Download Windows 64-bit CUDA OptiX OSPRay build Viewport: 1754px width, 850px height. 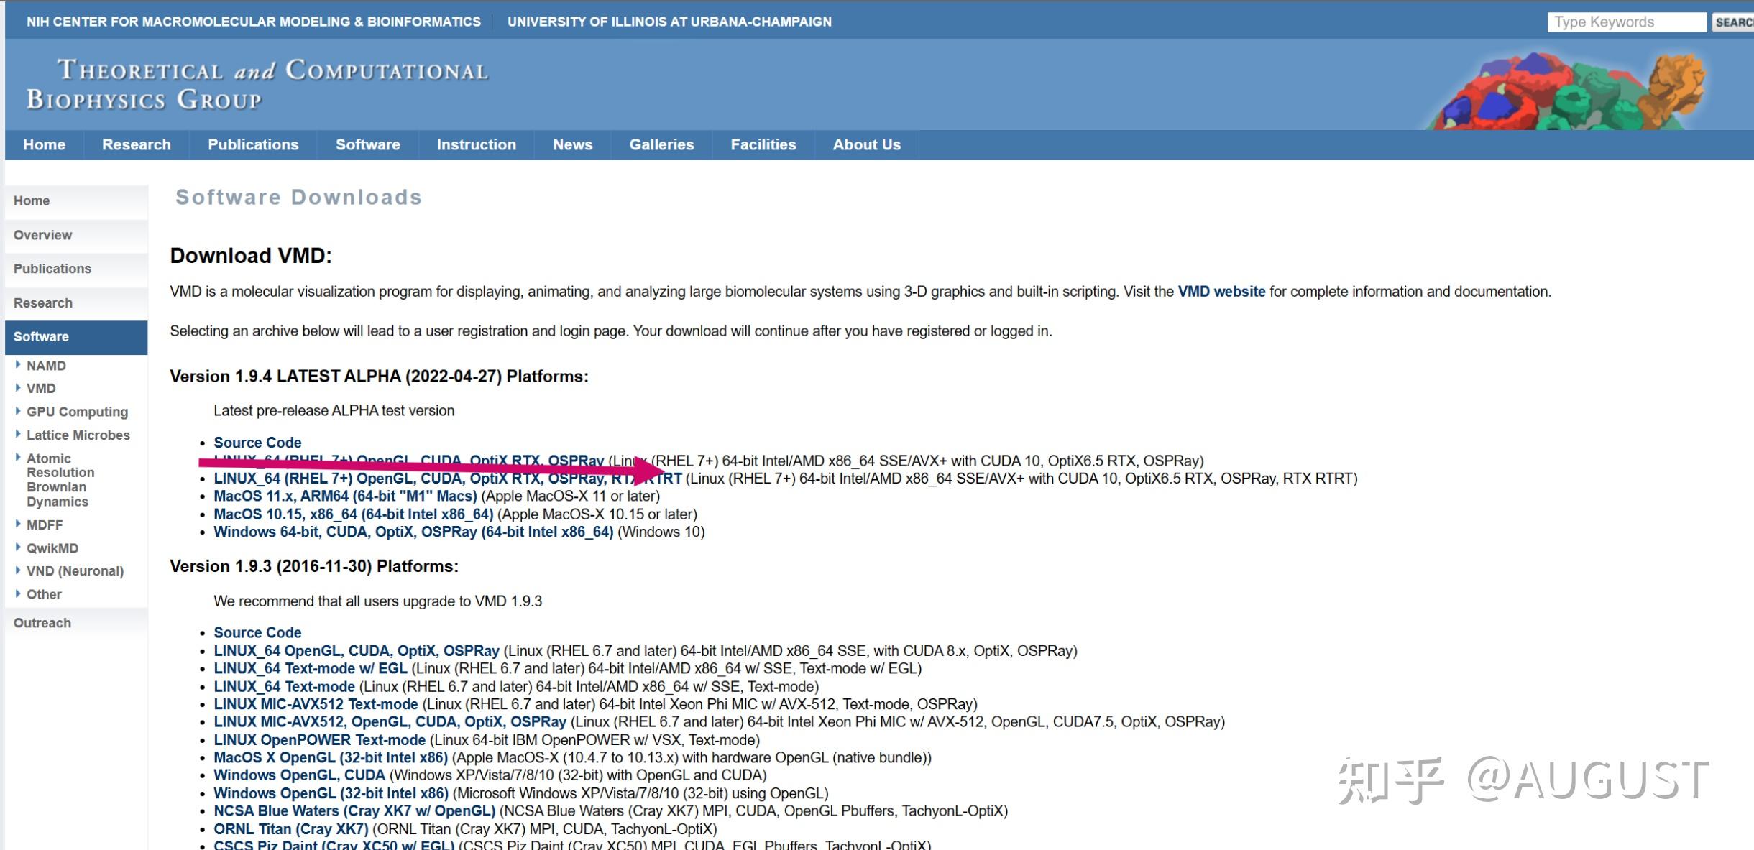tap(413, 532)
